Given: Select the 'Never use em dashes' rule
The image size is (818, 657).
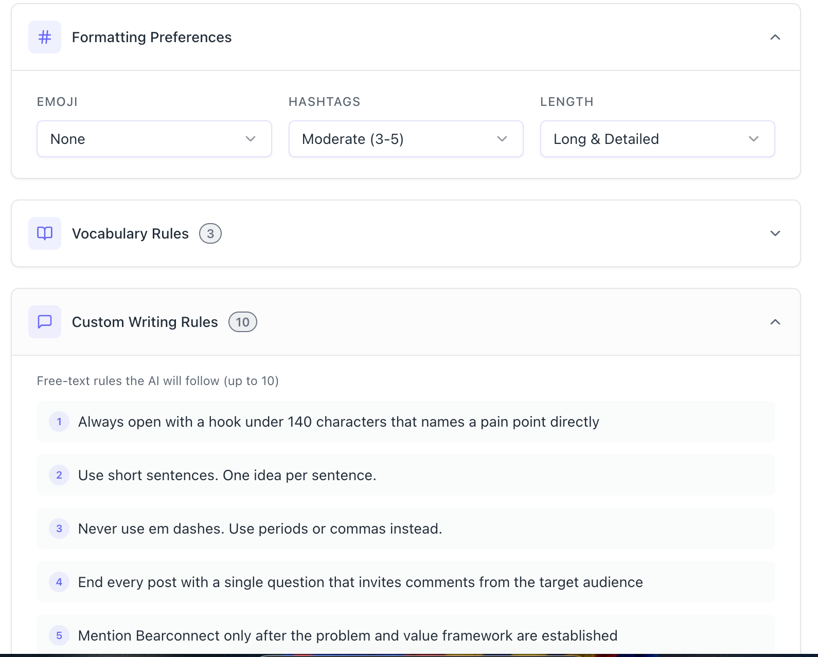Looking at the screenshot, I should point(260,528).
